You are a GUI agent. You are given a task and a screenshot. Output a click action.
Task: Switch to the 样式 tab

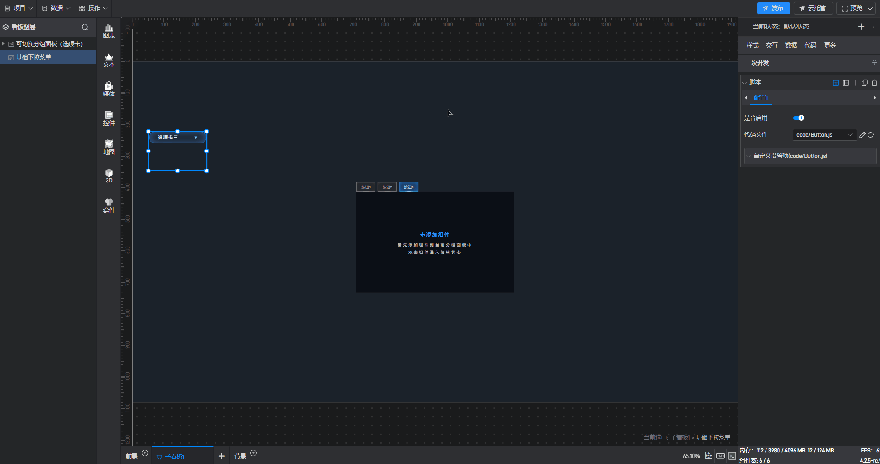pos(752,45)
